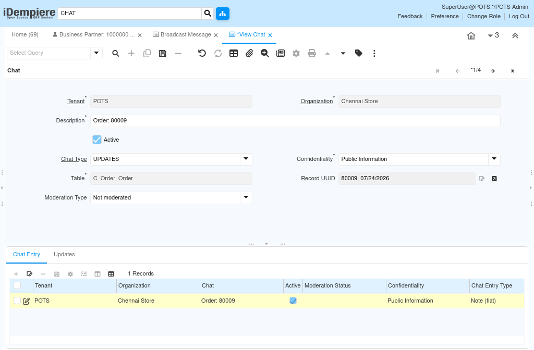Switch to Business Partner tab
Image resolution: width=534 pixels, height=350 pixels.
pos(97,35)
